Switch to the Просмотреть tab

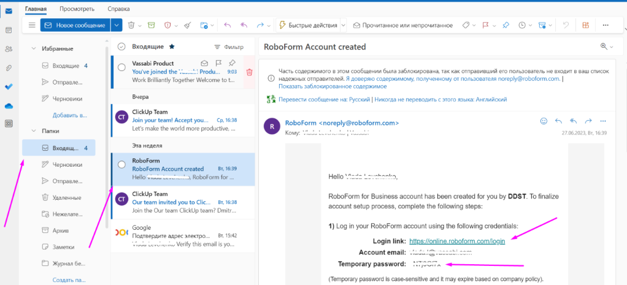tap(77, 9)
